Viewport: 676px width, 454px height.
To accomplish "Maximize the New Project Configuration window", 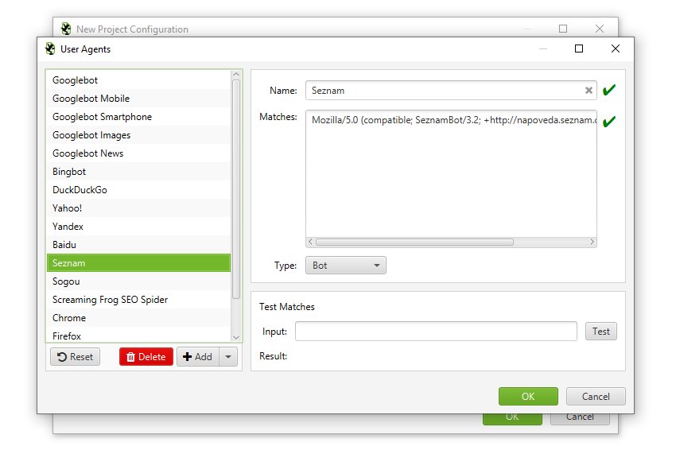I will 563,29.
